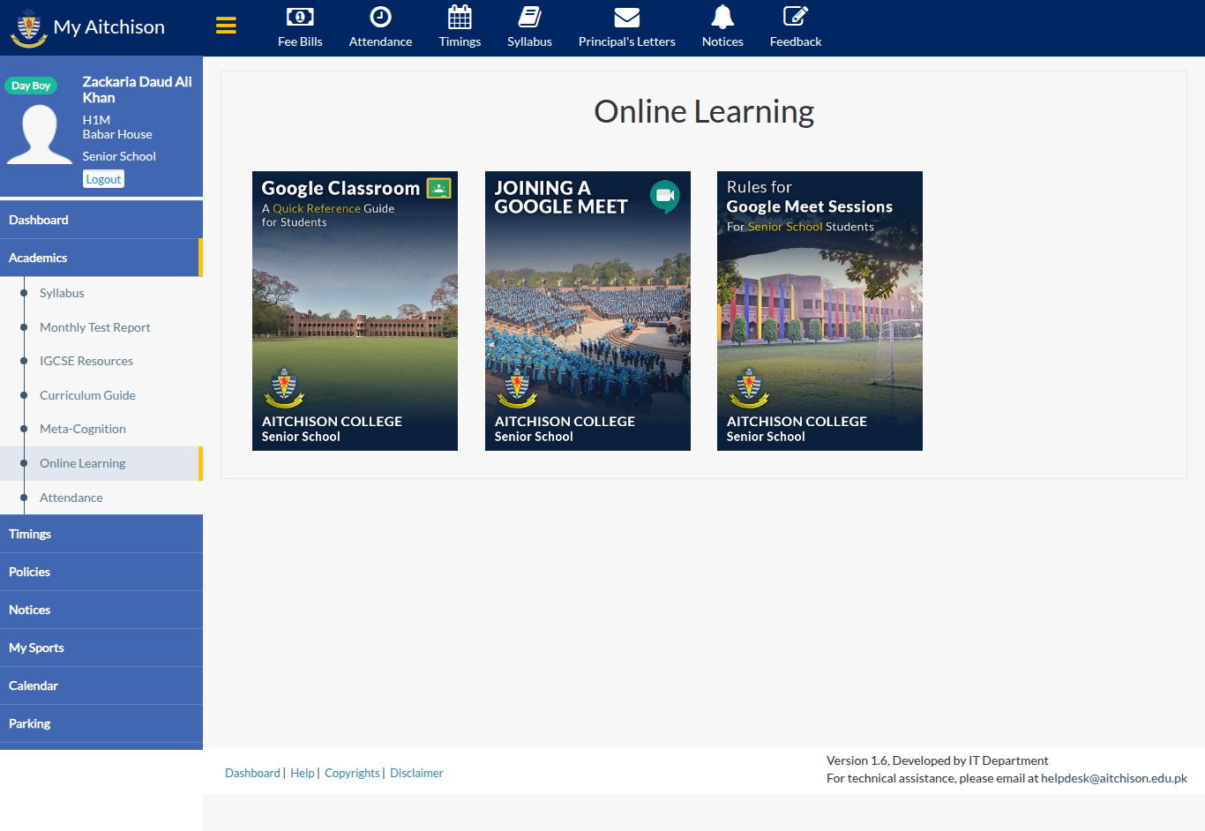This screenshot has width=1205, height=831.
Task: Click the Principal's Letters envelope icon
Action: point(626,17)
